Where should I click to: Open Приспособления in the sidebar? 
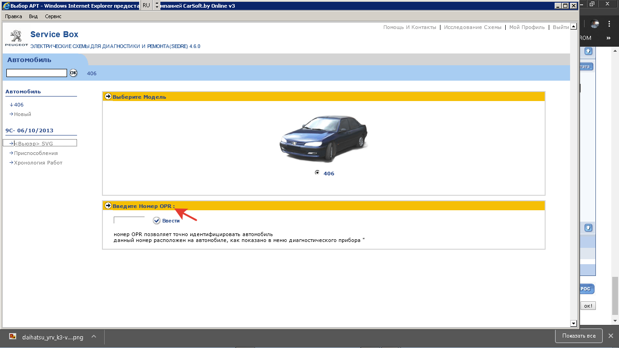(x=36, y=153)
